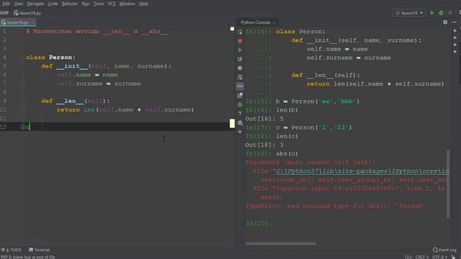Open the Edit menu
This screenshot has width=461, height=259.
(6, 4)
